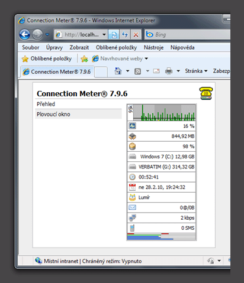Expand the RSS feeds dropdown arrow

tap(147, 71)
